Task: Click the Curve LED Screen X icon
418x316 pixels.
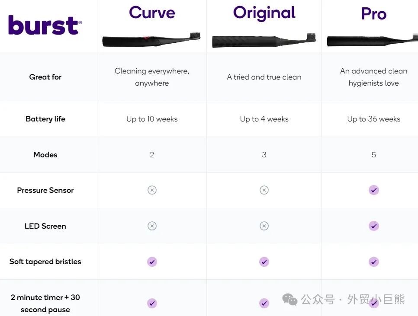Action: point(152,226)
